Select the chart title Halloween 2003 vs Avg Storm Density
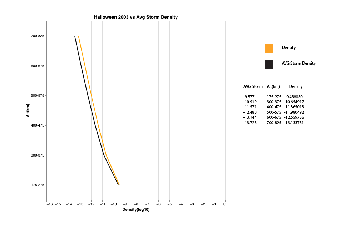Image resolution: width=360 pixels, height=238 pixels. pyautogui.click(x=135, y=17)
